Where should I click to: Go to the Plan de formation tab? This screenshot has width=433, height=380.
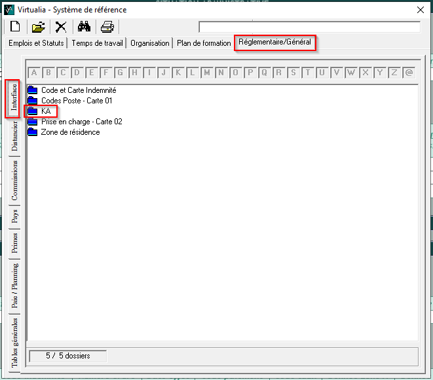(204, 43)
